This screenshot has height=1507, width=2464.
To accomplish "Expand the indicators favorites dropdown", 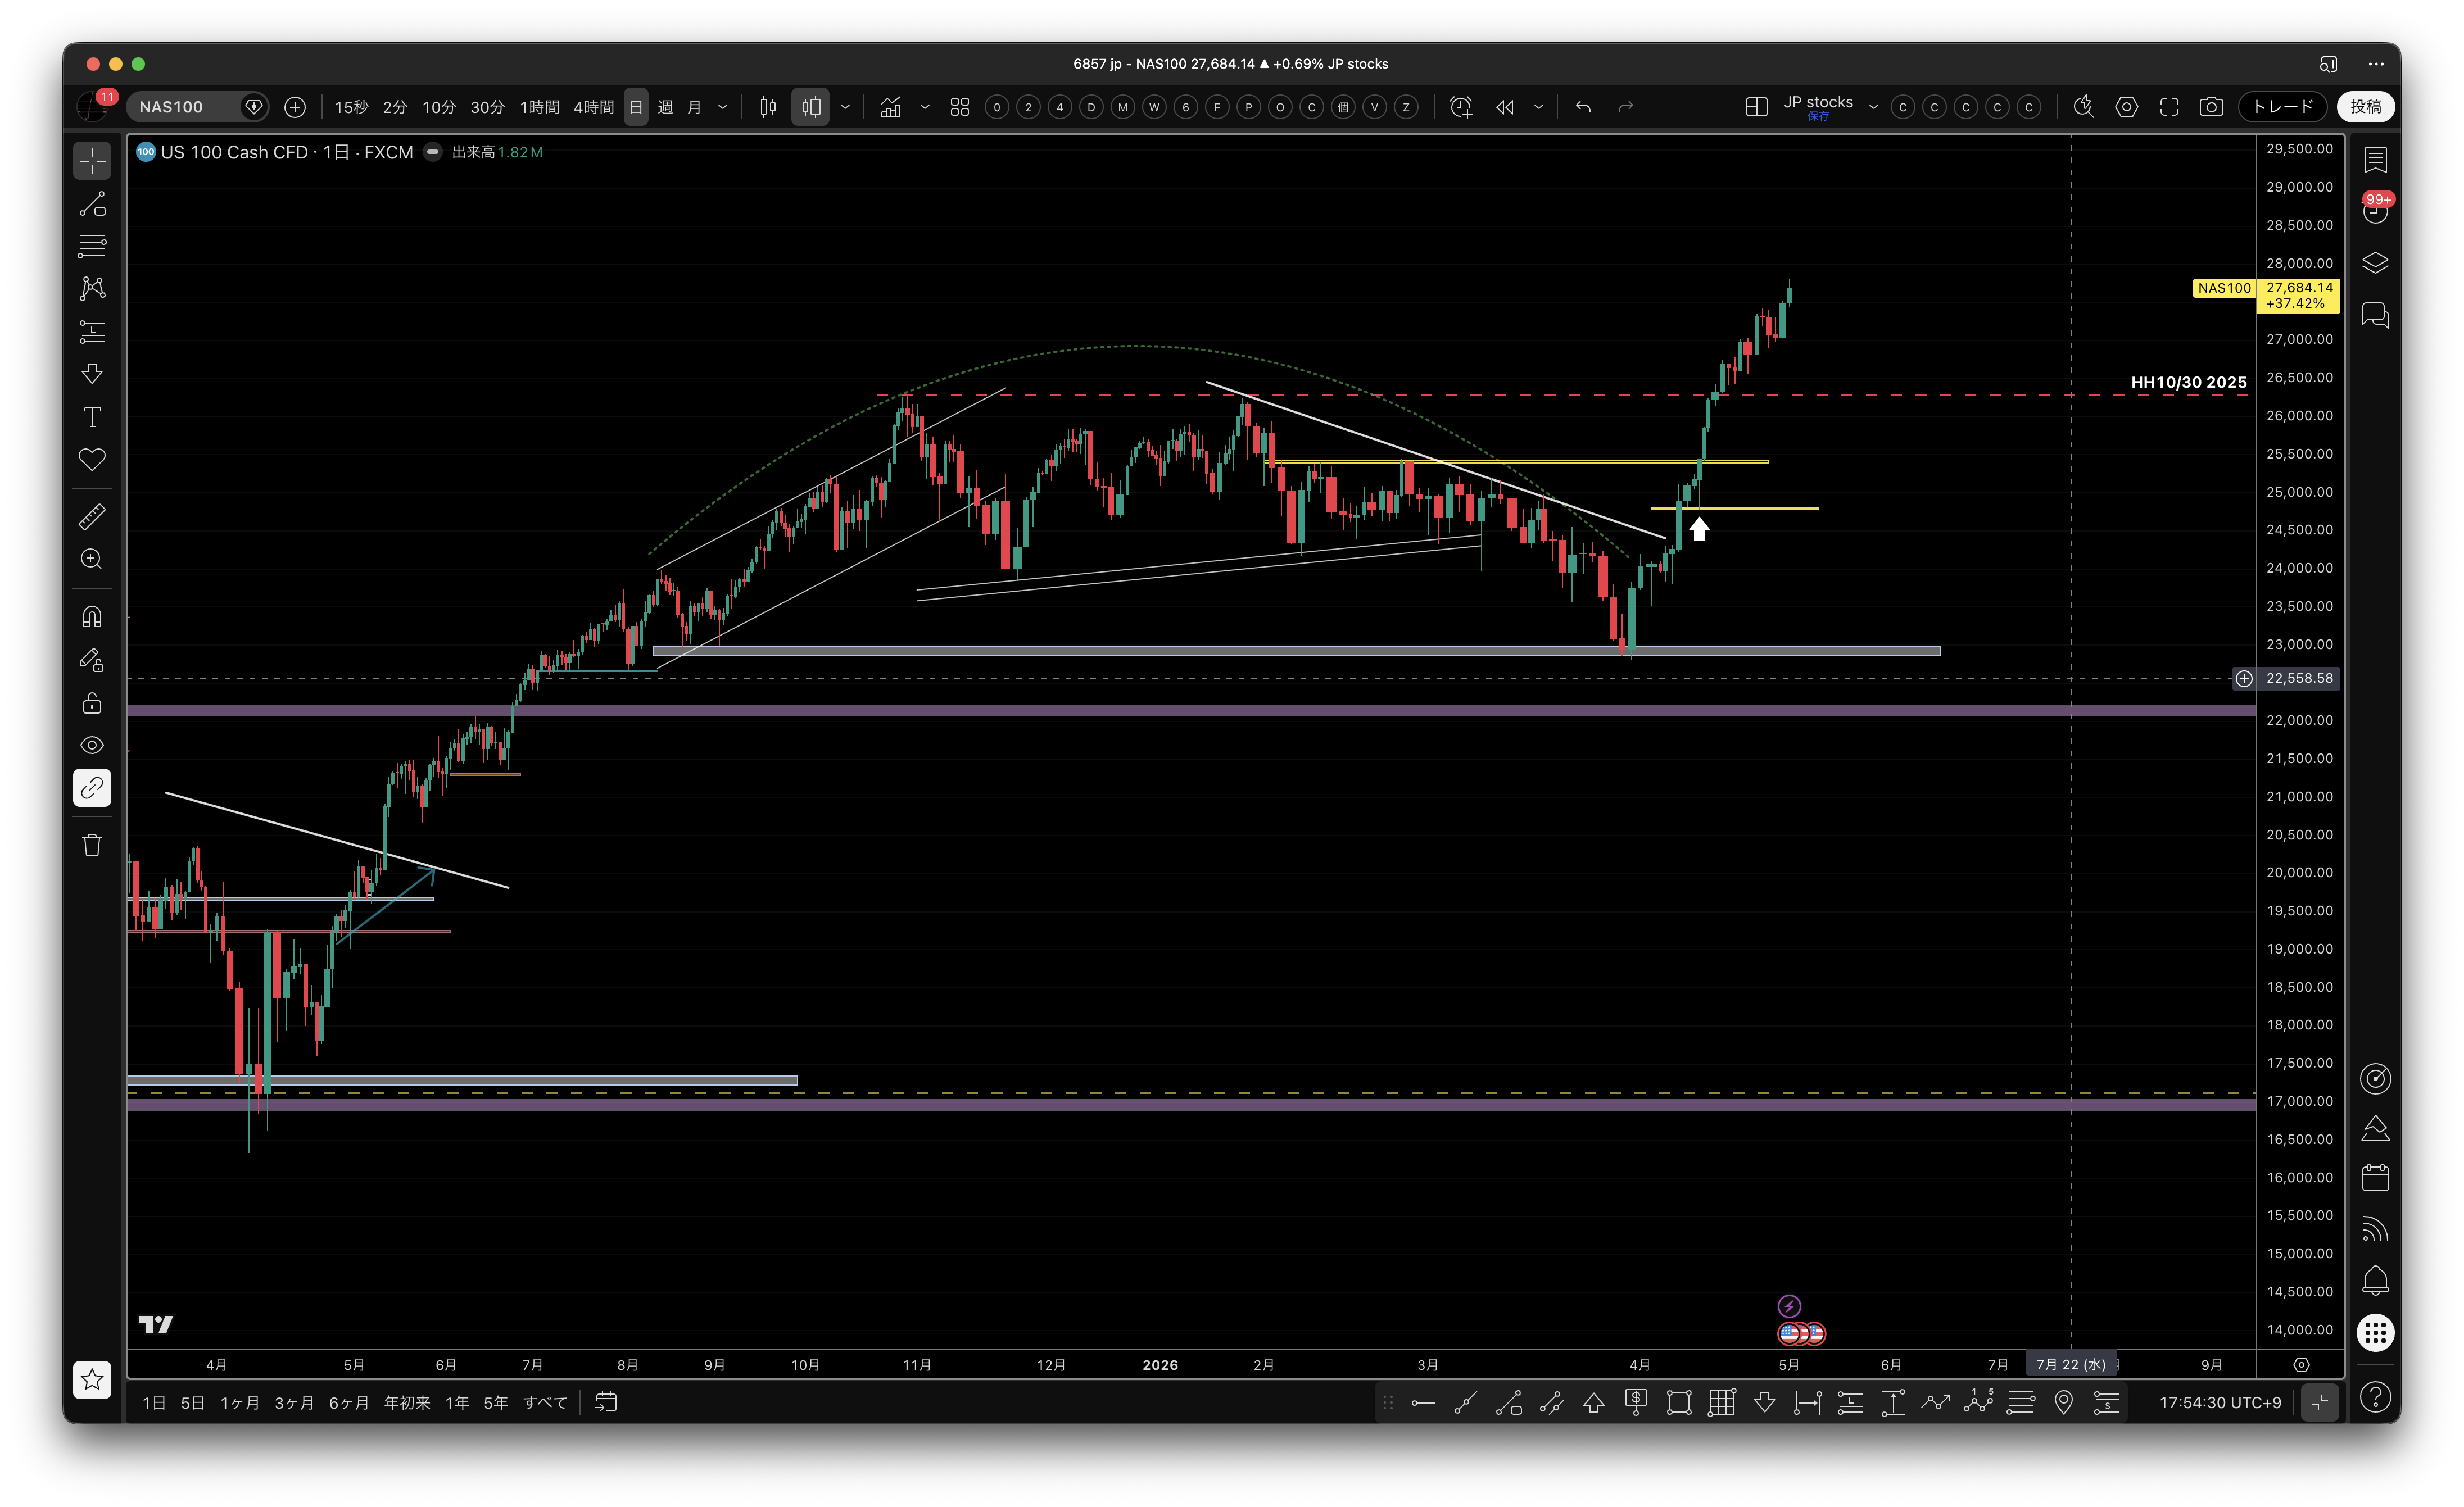I will click(x=925, y=107).
